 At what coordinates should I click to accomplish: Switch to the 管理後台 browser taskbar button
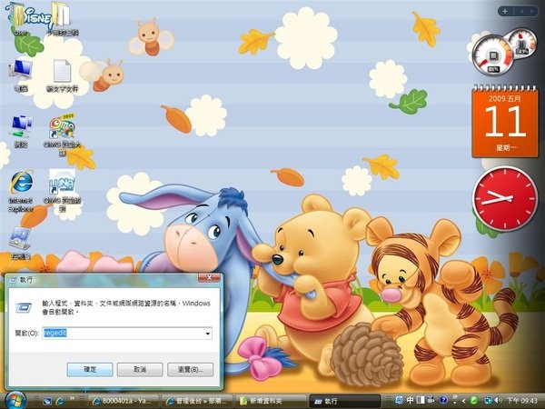click(197, 401)
